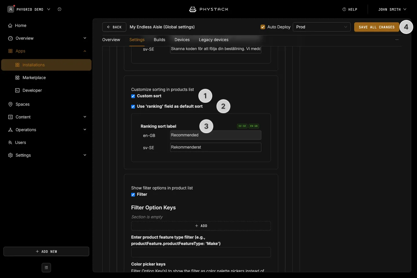This screenshot has width=417, height=278.
Task: Click the Marketplace icon
Action: tap(17, 78)
